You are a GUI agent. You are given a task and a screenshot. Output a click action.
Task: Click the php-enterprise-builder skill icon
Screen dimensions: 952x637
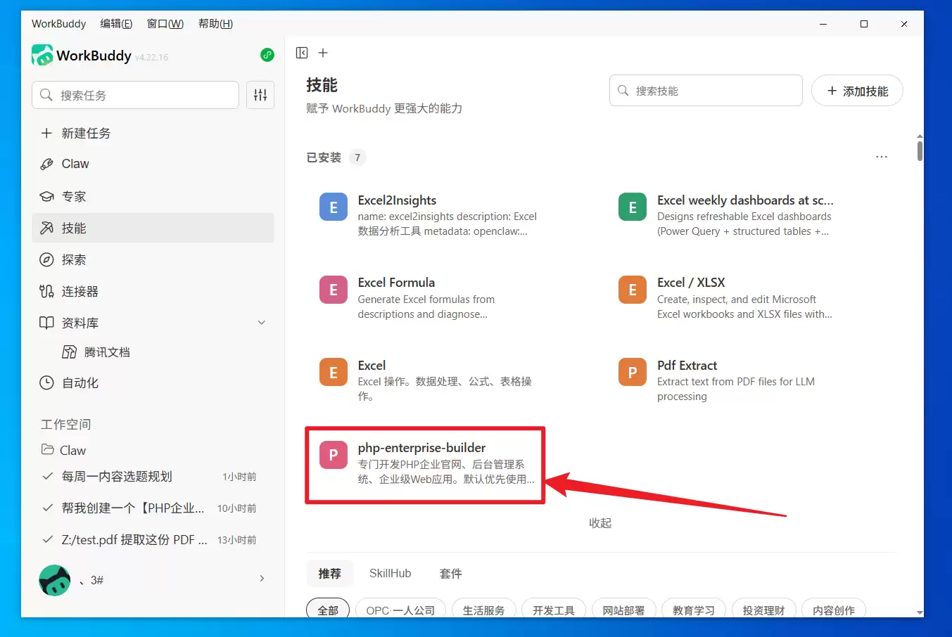tap(334, 455)
